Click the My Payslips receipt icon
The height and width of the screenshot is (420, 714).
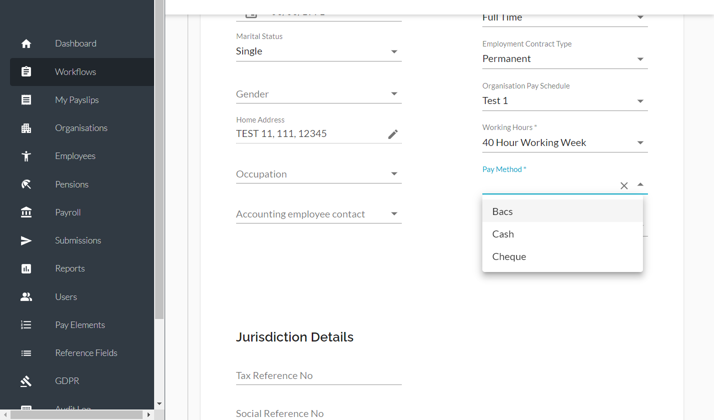27,100
